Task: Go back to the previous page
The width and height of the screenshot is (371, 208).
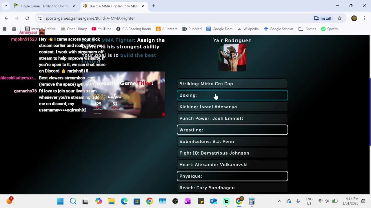Action: 6,18
